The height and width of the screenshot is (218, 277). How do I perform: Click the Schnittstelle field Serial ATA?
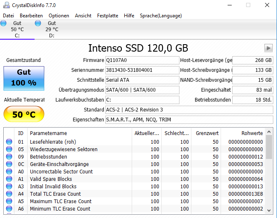click(142, 80)
